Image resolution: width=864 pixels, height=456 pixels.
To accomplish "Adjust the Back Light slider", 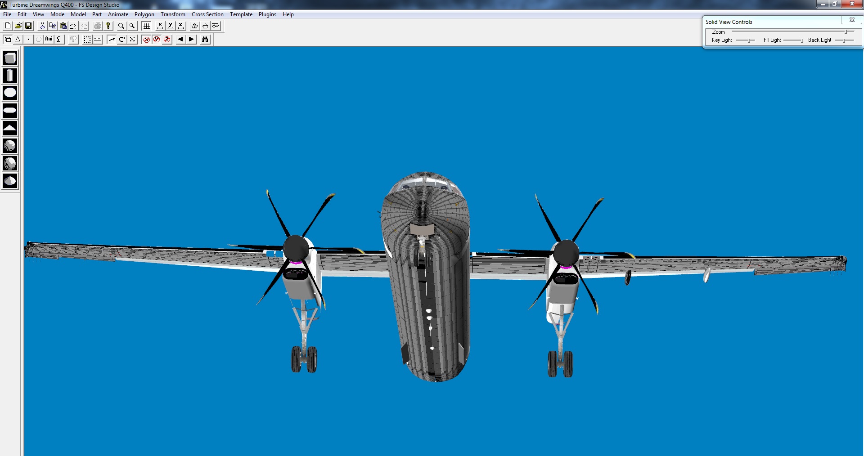I will [844, 40].
